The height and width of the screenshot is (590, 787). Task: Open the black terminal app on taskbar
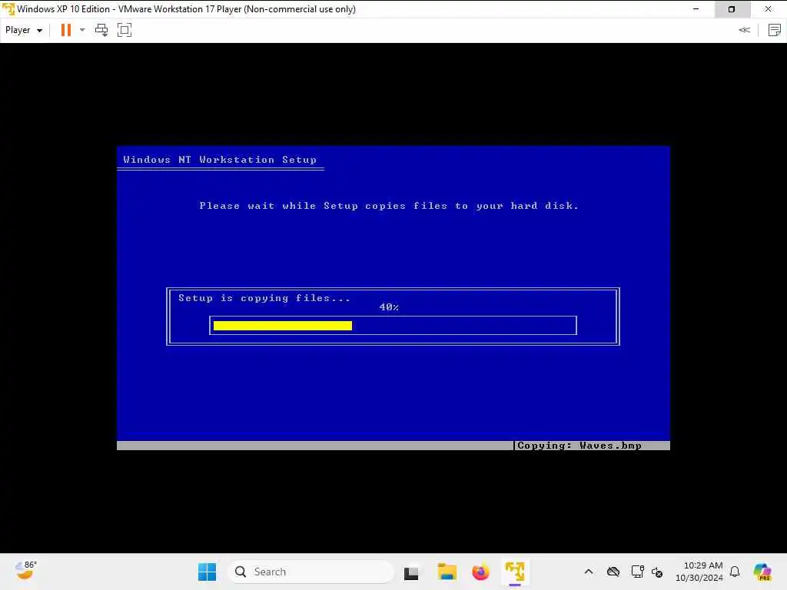click(x=411, y=572)
